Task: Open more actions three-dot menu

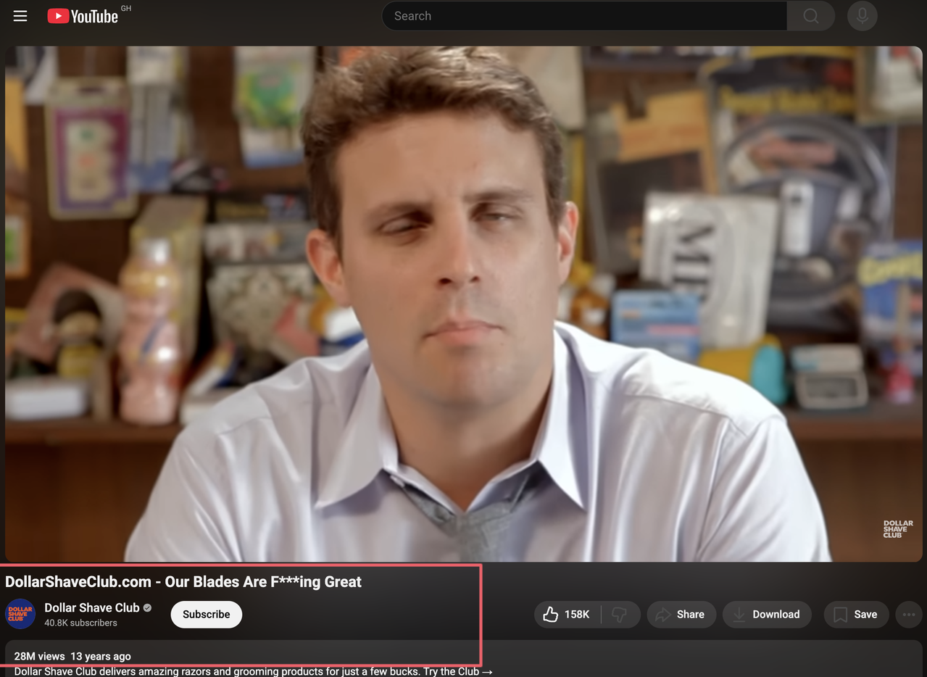Action: coord(909,614)
